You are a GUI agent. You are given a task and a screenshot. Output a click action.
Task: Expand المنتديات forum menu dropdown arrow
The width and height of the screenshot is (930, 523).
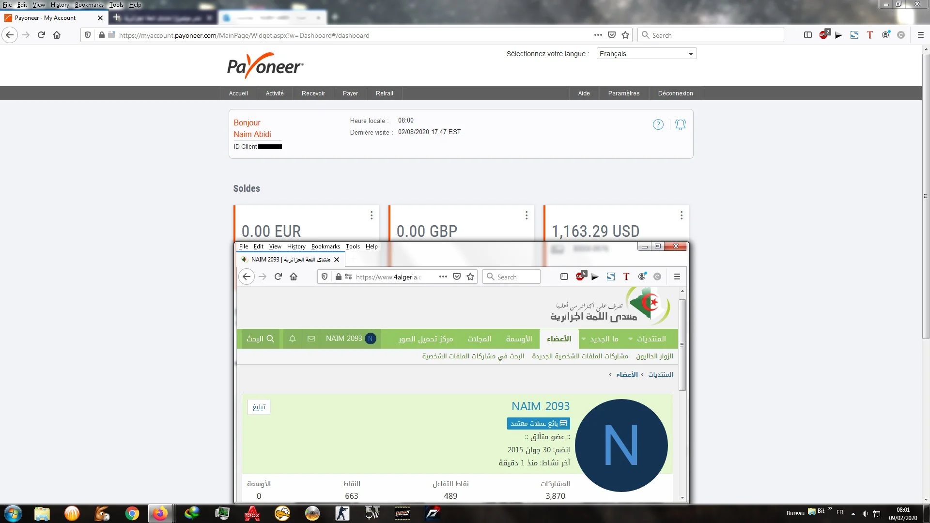coord(631,339)
